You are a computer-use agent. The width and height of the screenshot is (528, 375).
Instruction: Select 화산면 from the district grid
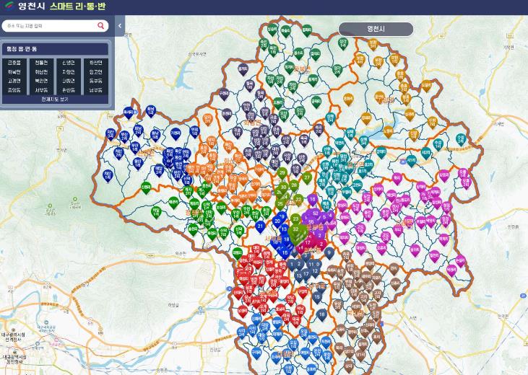tap(95, 63)
